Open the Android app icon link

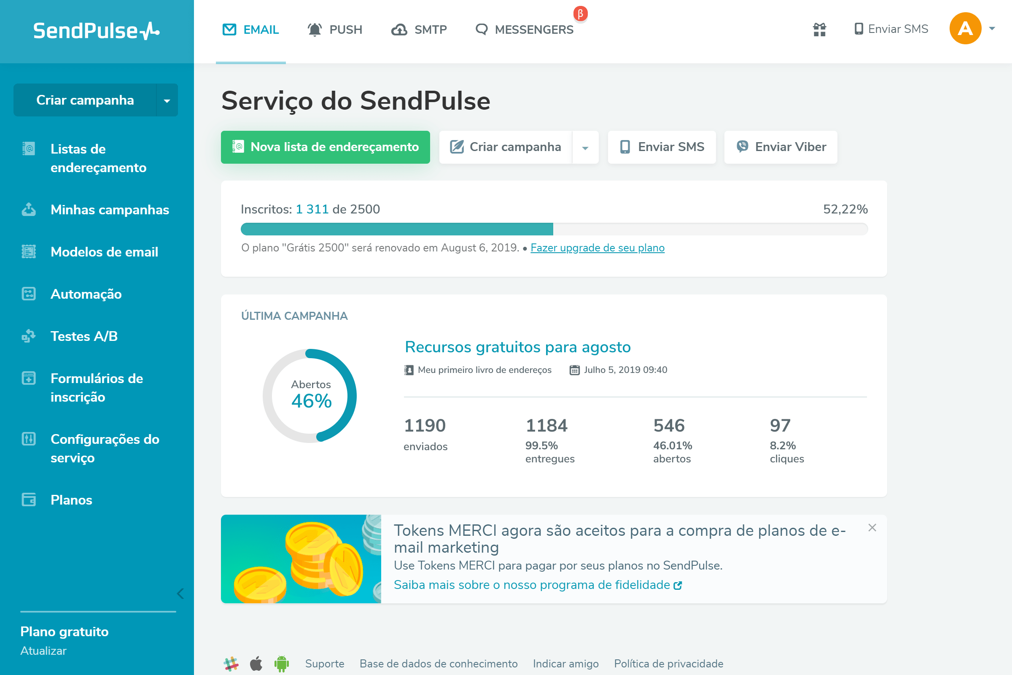[282, 663]
